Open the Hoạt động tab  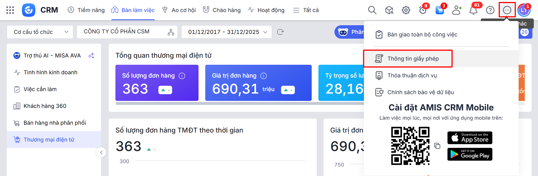tap(266, 10)
